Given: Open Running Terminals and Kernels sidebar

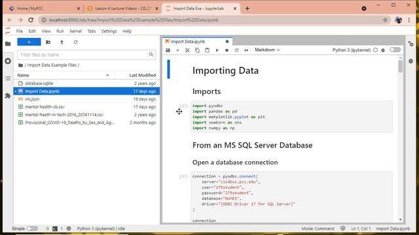Looking at the screenshot, I should 8,61.
